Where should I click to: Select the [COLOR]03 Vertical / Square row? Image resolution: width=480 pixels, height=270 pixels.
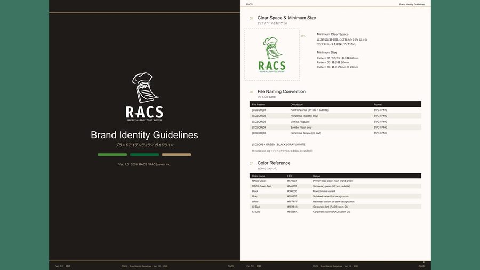coord(335,122)
